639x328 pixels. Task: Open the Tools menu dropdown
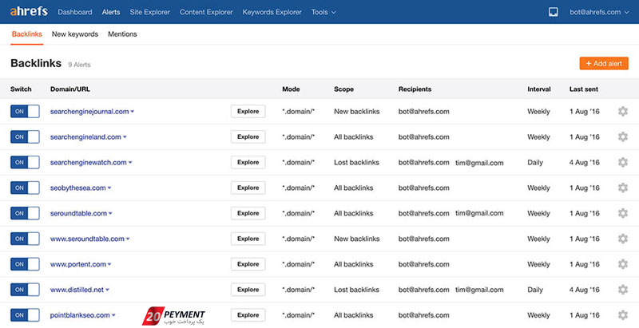(323, 12)
